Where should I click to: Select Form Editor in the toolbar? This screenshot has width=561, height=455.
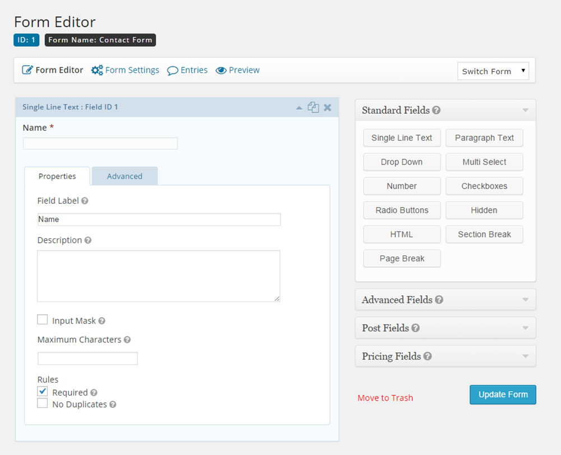coord(59,70)
